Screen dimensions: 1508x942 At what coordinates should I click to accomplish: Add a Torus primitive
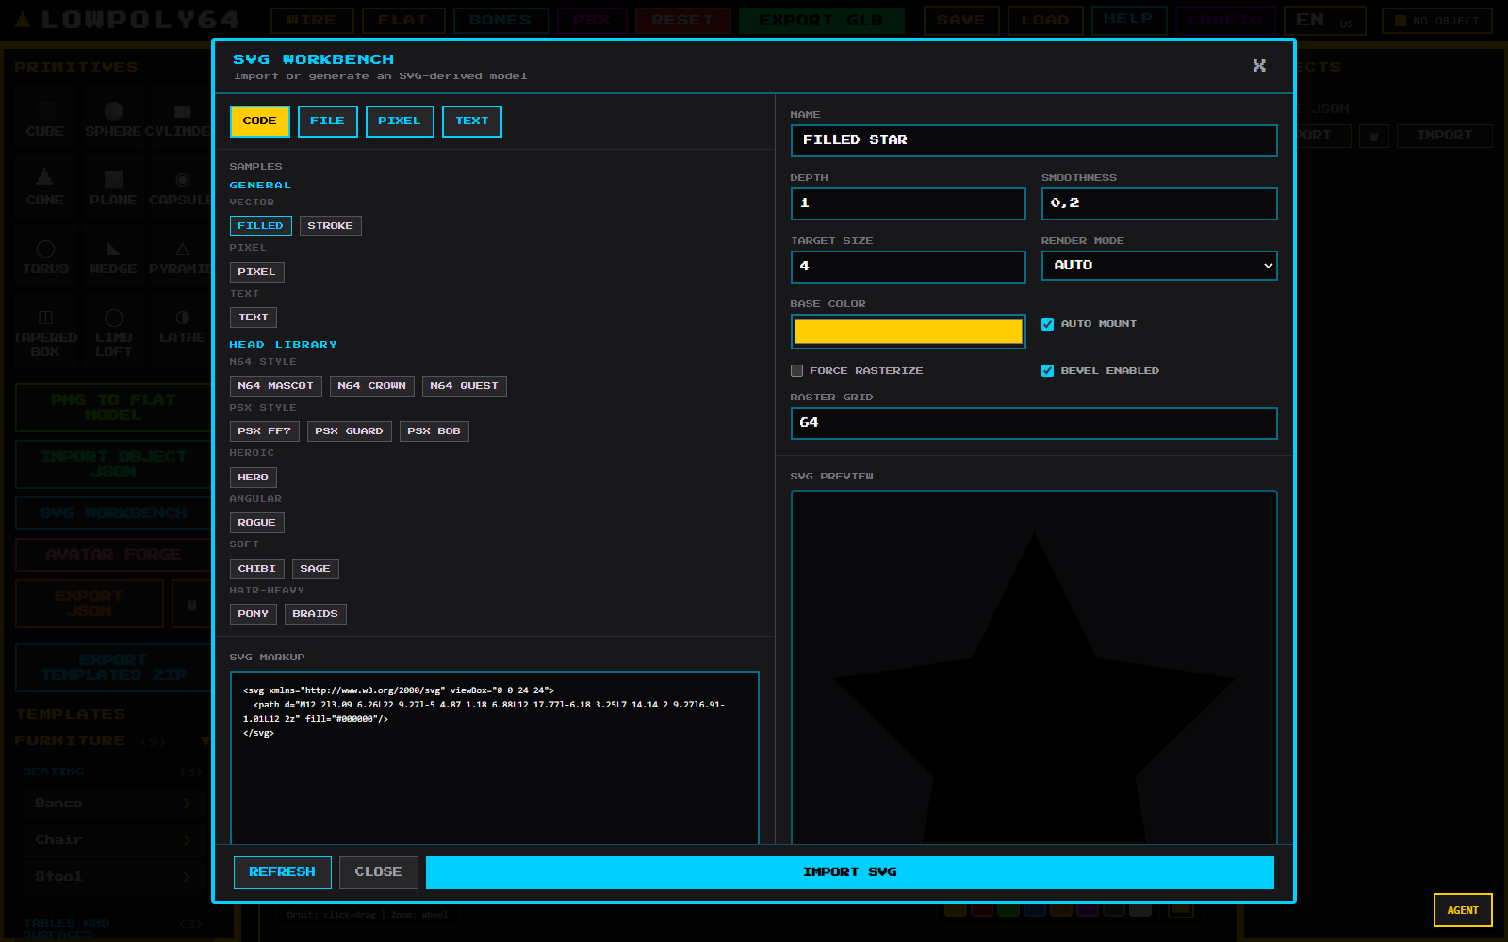[45, 257]
